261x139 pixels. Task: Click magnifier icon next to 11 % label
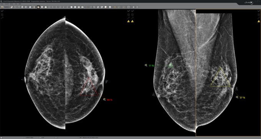[146, 65]
